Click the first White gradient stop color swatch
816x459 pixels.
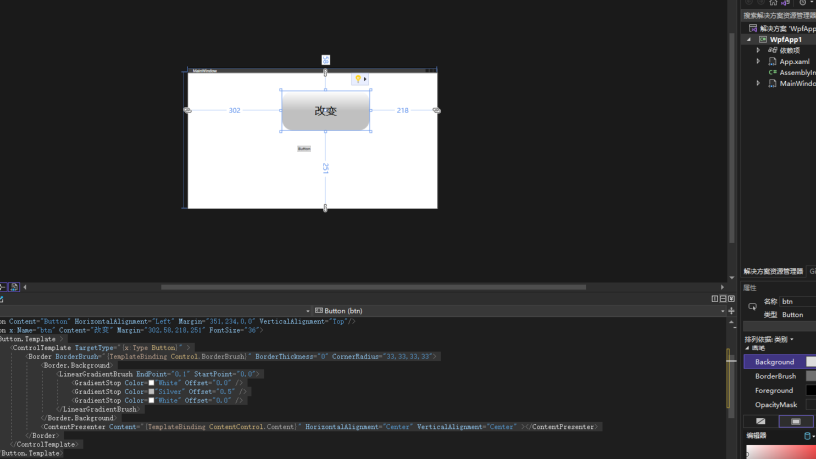click(x=151, y=383)
